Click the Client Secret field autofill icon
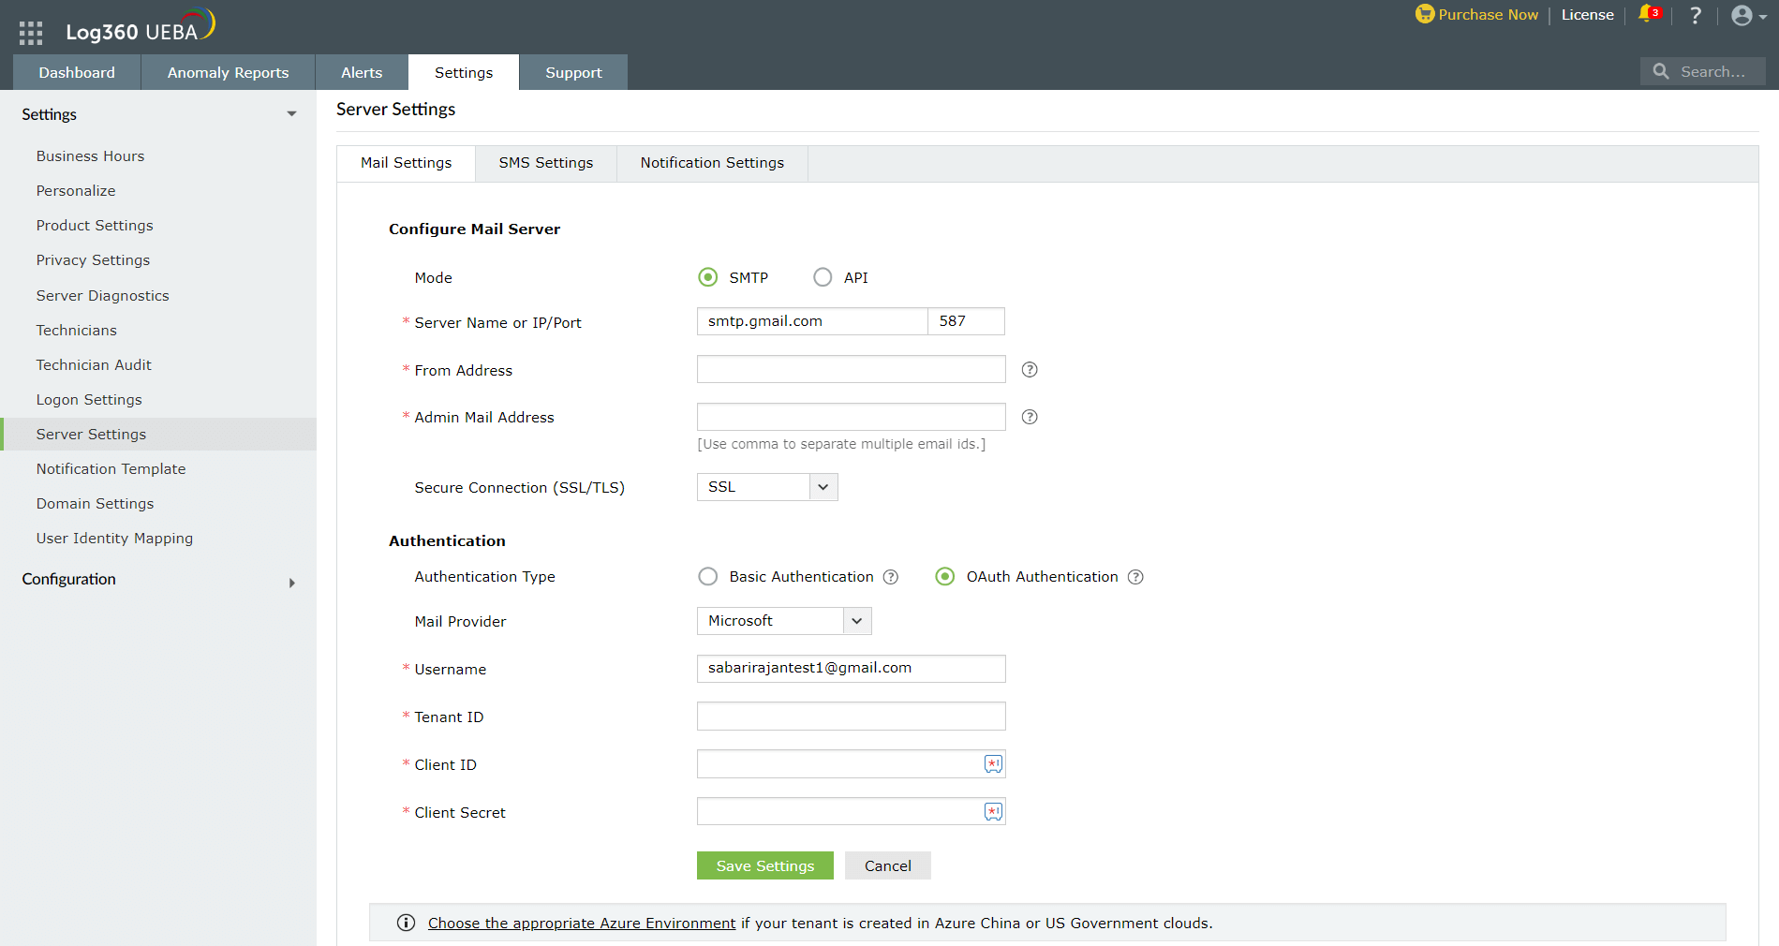 [x=993, y=812]
